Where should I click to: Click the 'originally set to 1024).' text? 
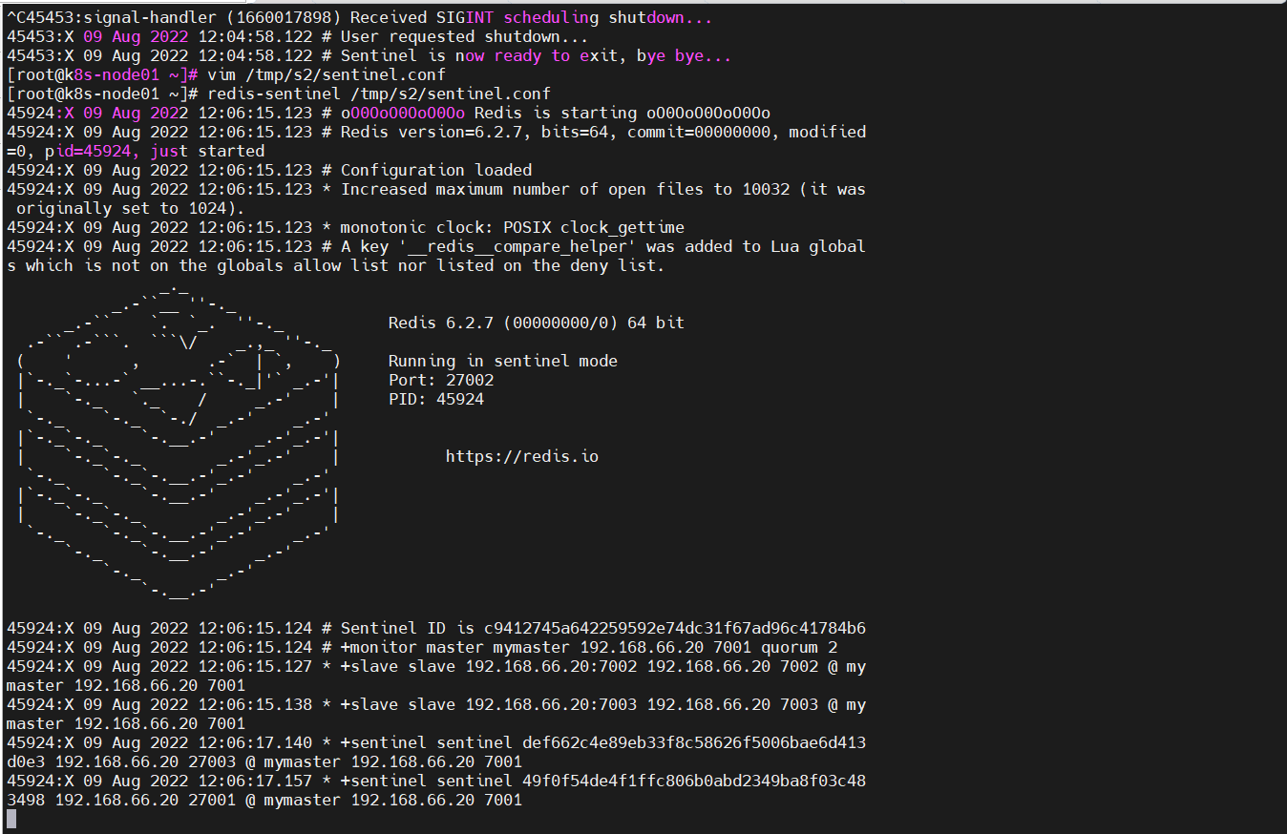coord(131,208)
